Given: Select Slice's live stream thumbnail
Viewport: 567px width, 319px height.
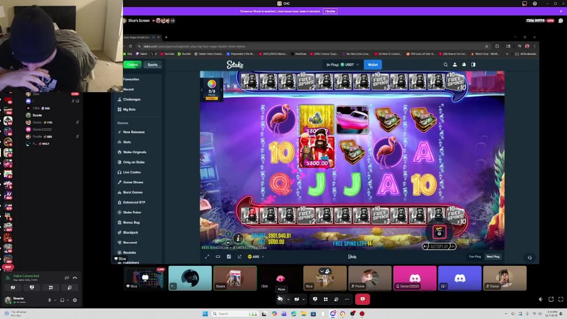Looking at the screenshot, I should 145,278.
